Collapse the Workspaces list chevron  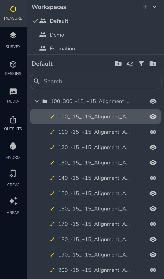point(155,7)
